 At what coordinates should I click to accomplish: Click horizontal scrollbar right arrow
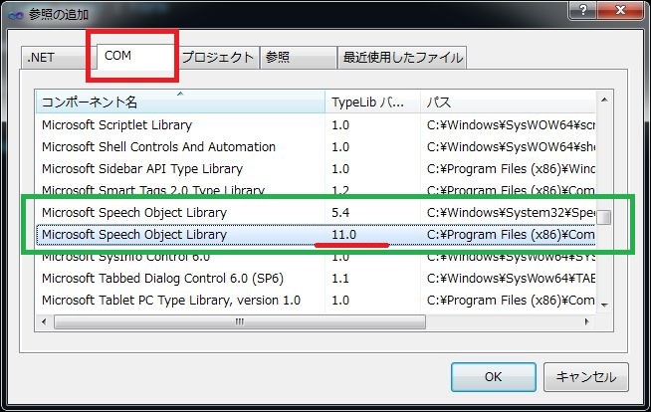click(586, 322)
